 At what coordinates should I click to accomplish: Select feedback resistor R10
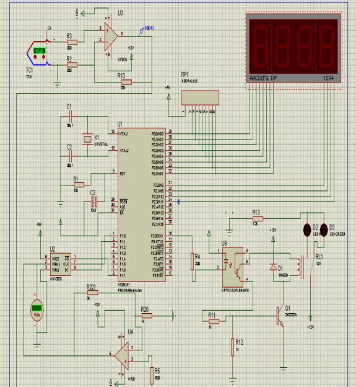click(x=126, y=82)
